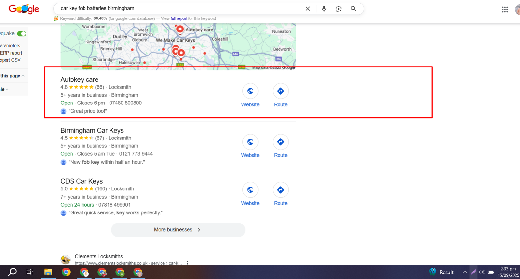The image size is (520, 279).
Task: Open Google Lens image search
Action: (x=338, y=9)
